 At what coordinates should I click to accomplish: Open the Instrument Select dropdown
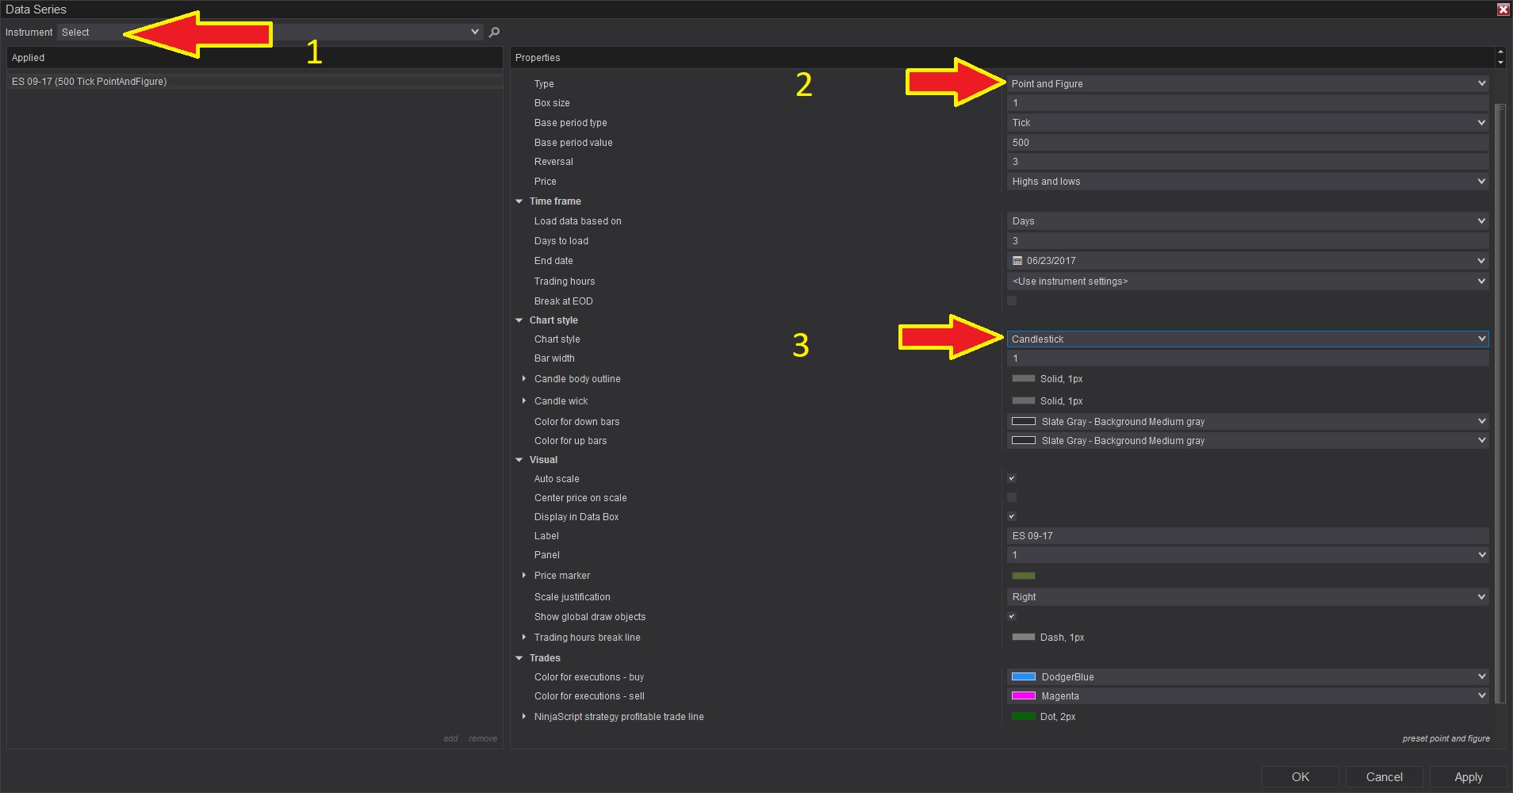click(270, 33)
